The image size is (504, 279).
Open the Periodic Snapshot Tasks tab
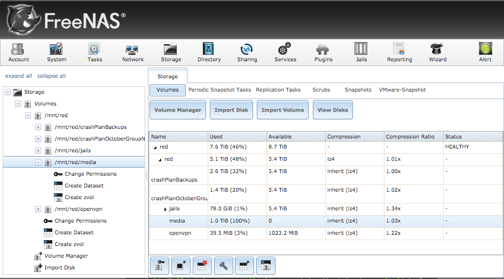pyautogui.click(x=219, y=90)
